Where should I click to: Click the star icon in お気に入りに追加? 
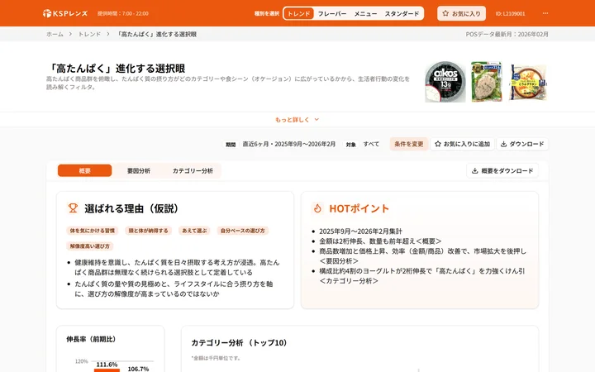point(438,144)
